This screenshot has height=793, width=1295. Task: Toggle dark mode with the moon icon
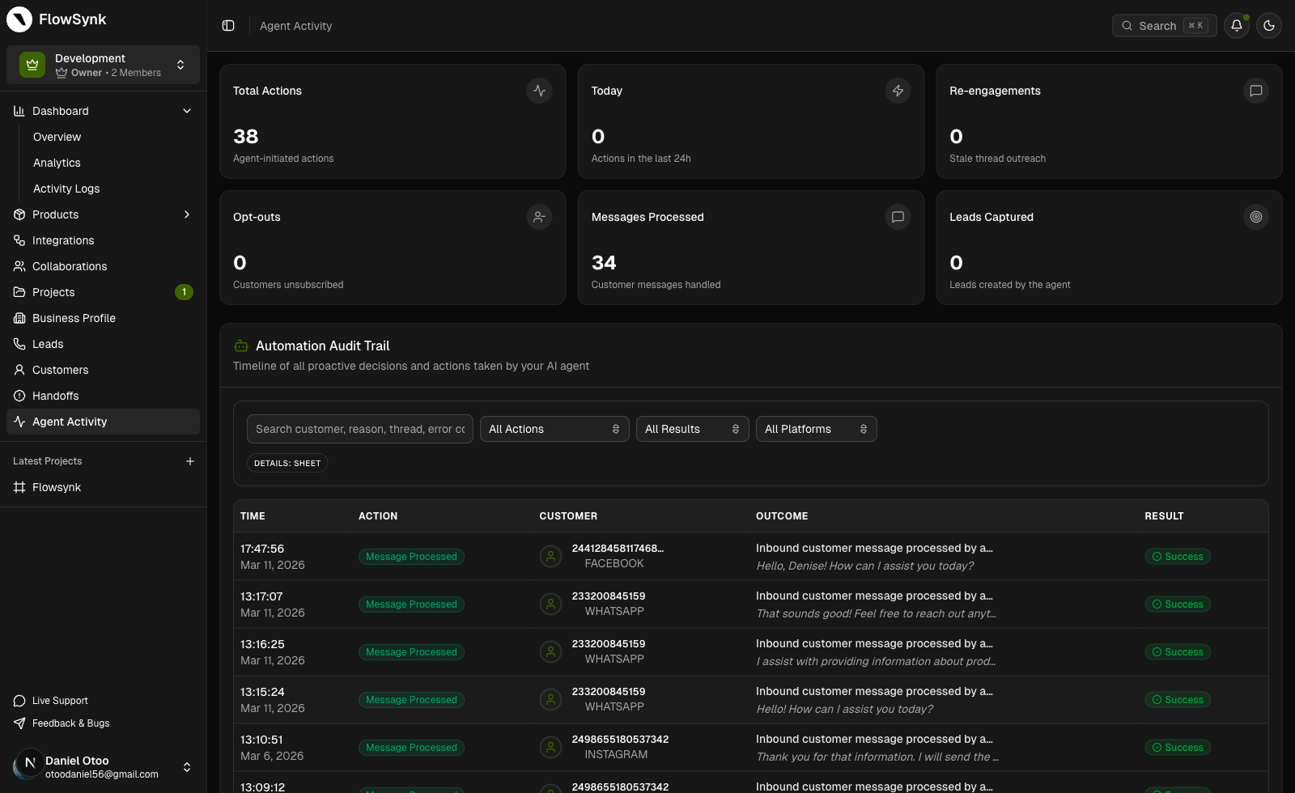click(1269, 25)
